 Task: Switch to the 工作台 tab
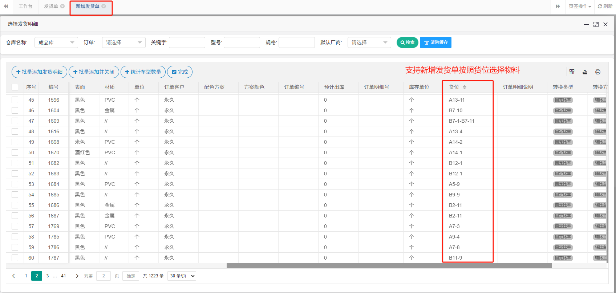[x=25, y=6]
